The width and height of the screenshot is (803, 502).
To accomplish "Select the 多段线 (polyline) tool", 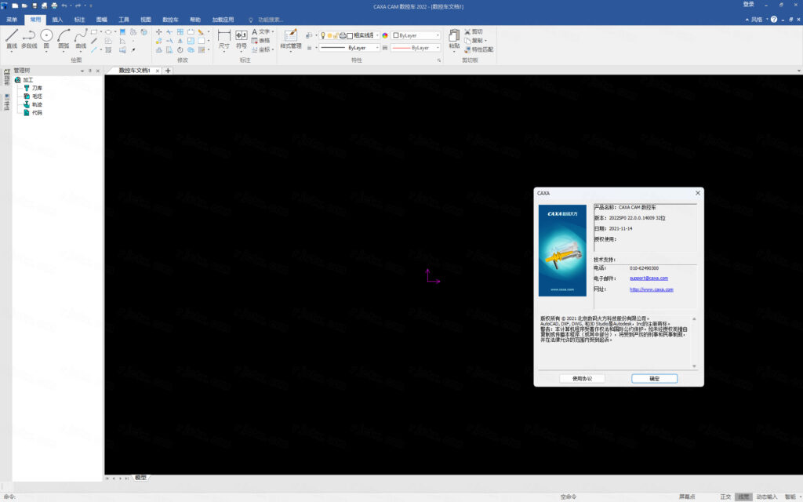I will pyautogui.click(x=29, y=38).
